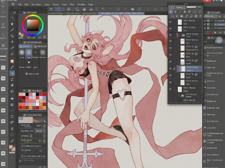Choose the Eraser tool
Viewport: 225px width, 168px height.
(12, 85)
